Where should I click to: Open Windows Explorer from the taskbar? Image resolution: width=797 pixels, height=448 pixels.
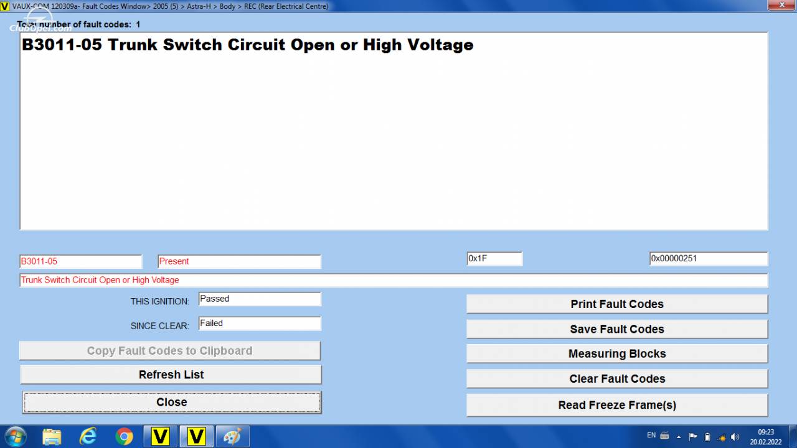pyautogui.click(x=52, y=436)
